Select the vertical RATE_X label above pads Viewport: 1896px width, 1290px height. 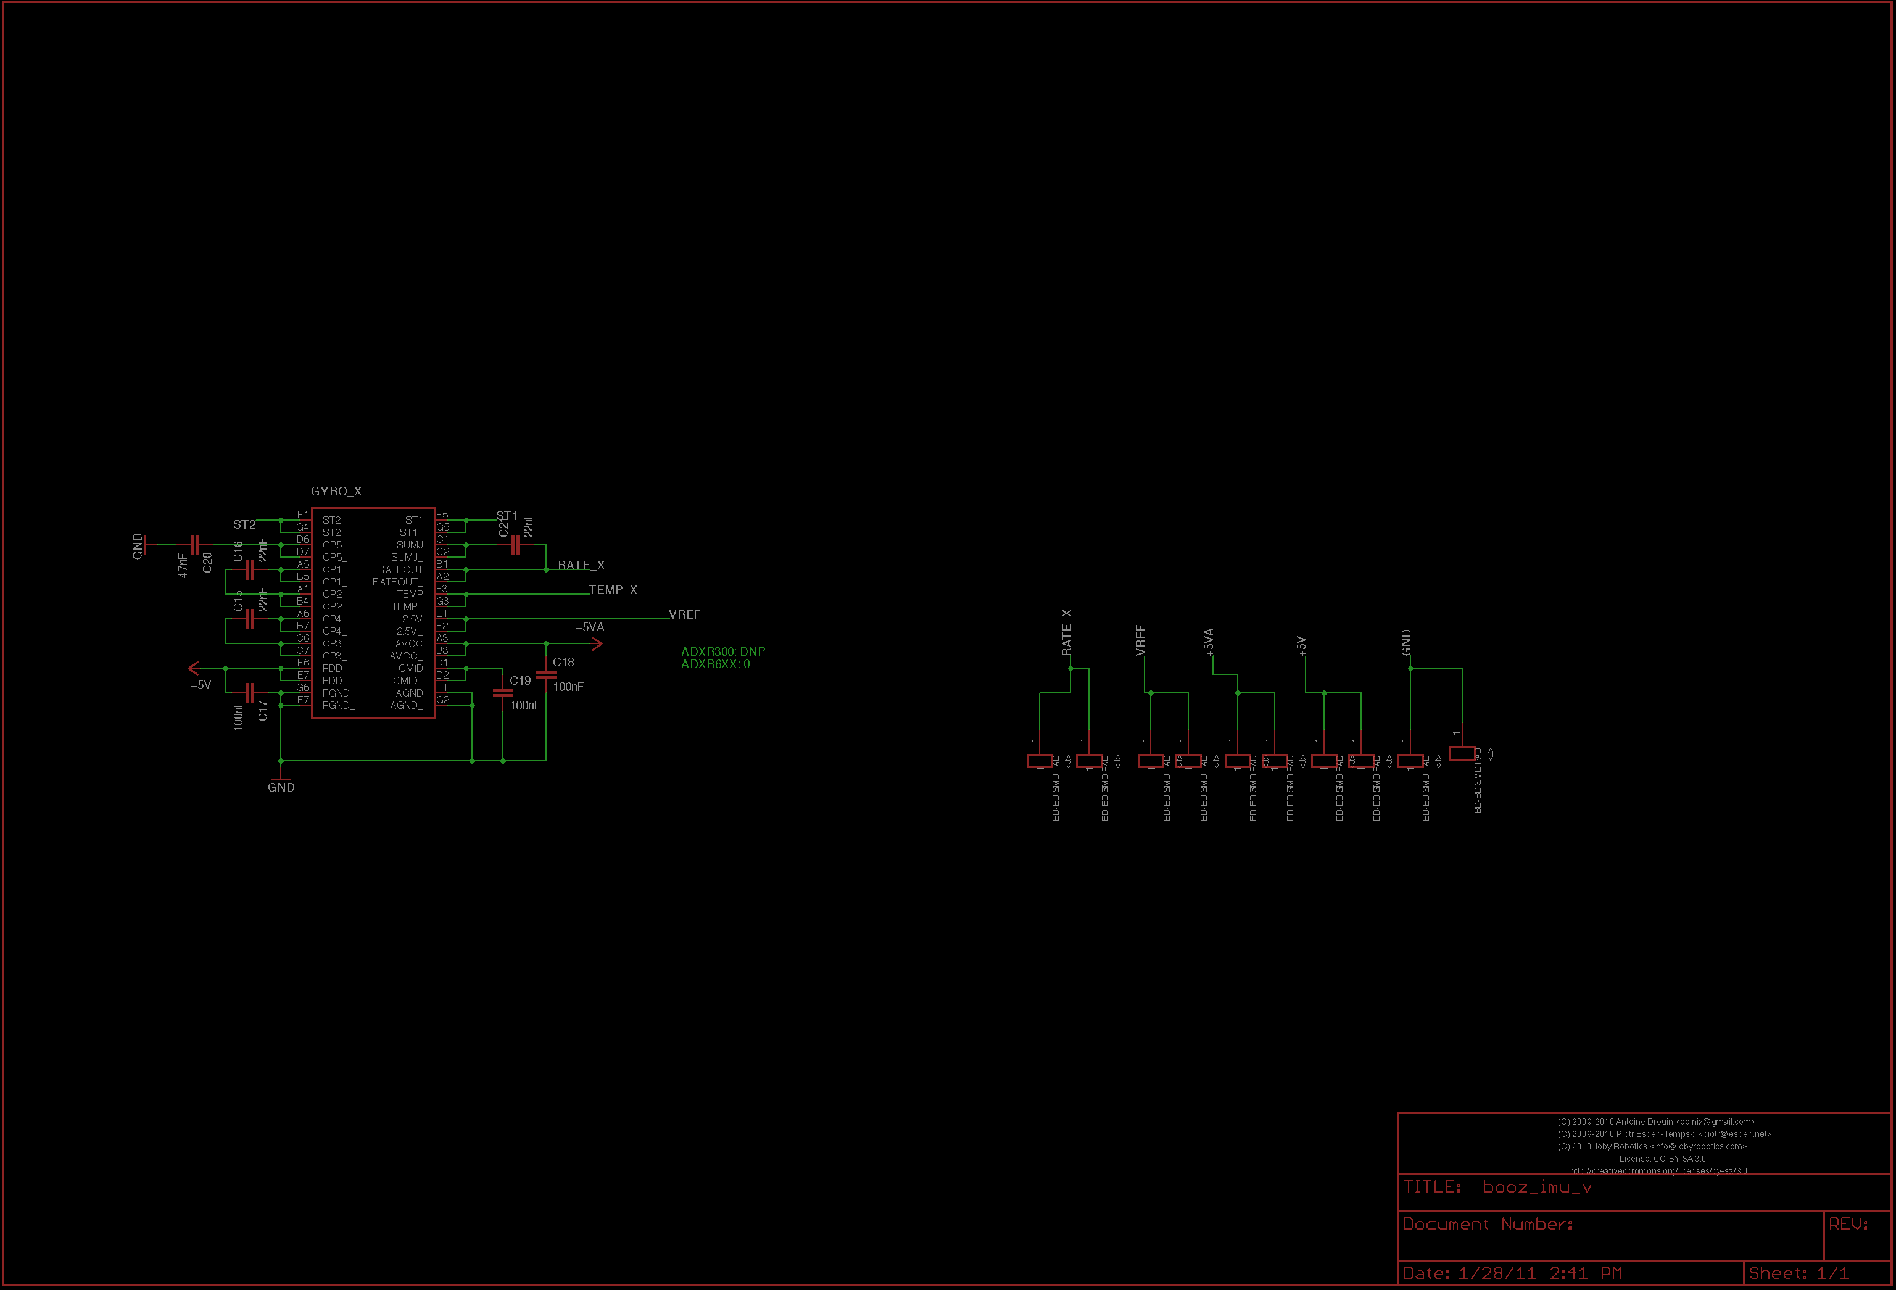[1066, 632]
